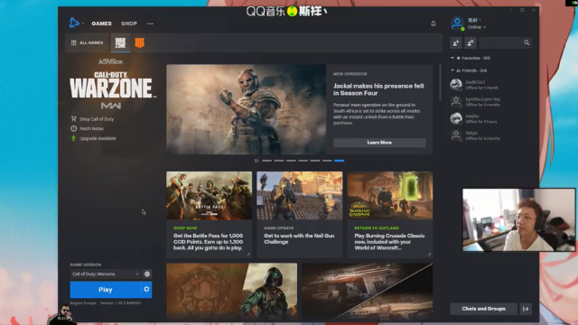Open Chats and Groups
The height and width of the screenshot is (325, 578).
point(483,309)
